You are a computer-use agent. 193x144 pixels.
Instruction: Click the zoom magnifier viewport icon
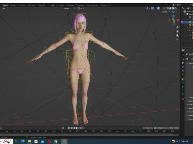(x=177, y=28)
